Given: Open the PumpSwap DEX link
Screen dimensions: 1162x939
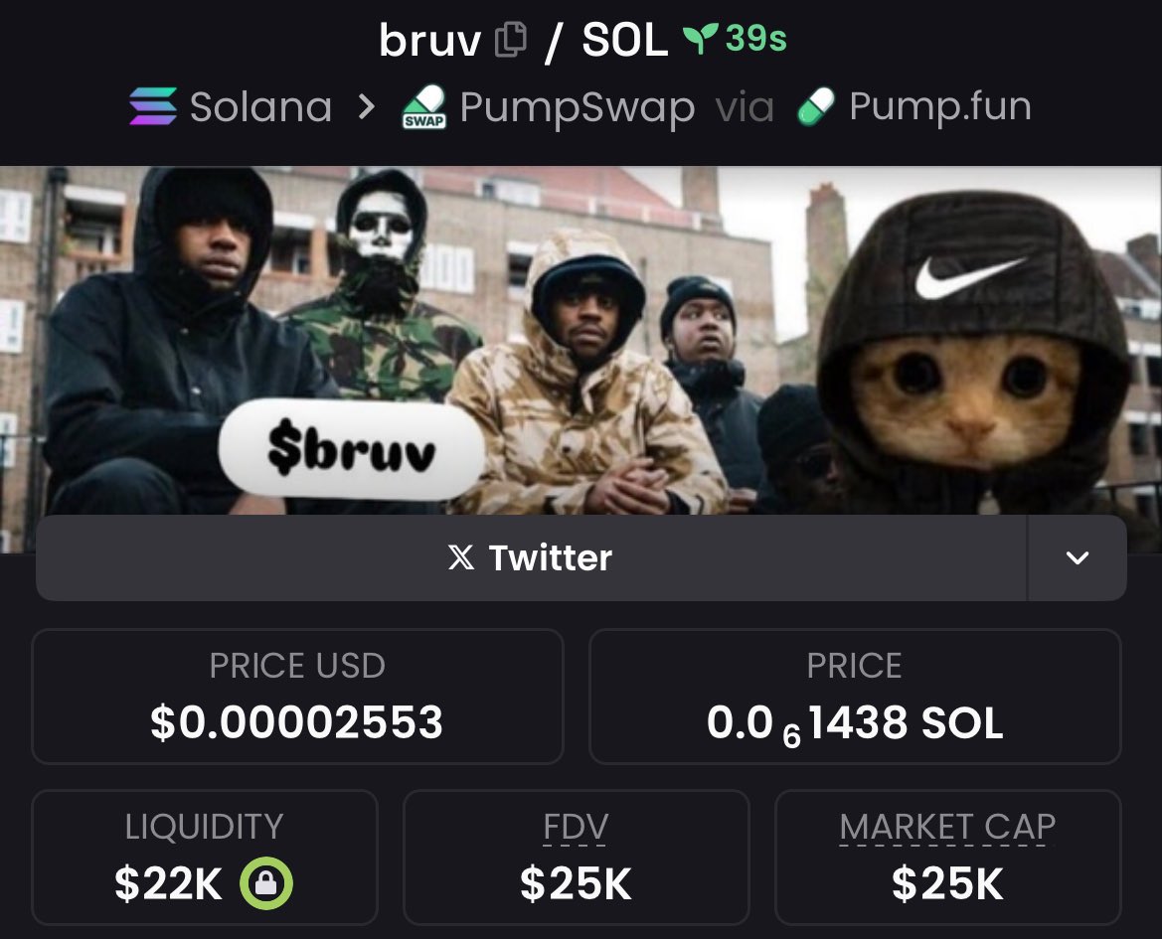Looking at the screenshot, I should pyautogui.click(x=549, y=107).
